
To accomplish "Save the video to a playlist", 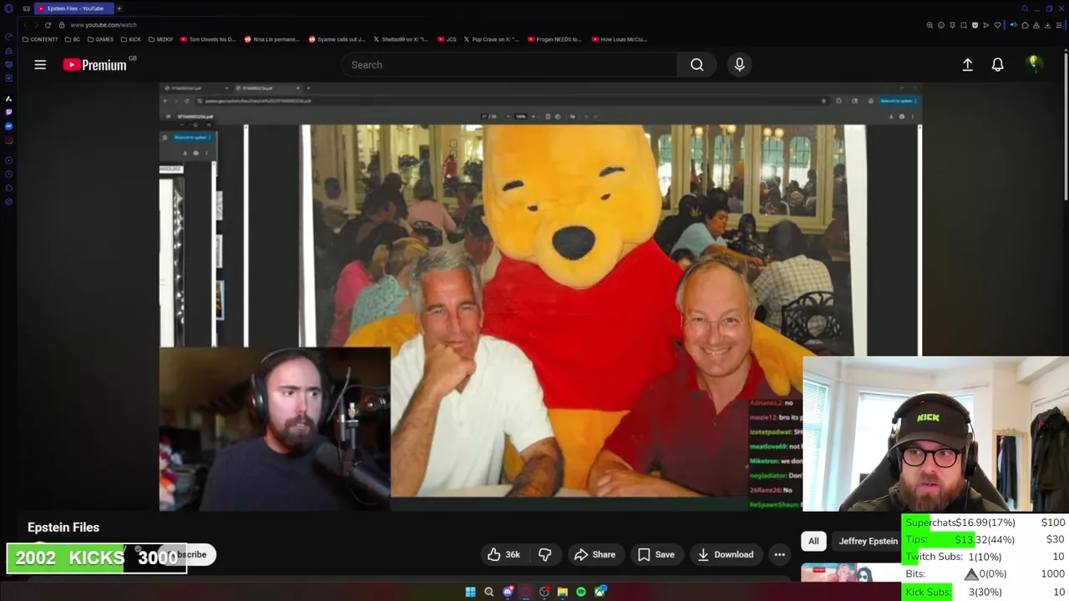I will click(x=656, y=554).
